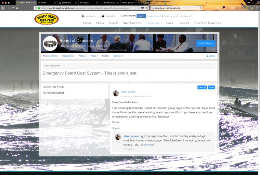Toggle the Remember Me checkbox
This screenshot has height=175, width=260.
pyautogui.click(x=122, y=16)
